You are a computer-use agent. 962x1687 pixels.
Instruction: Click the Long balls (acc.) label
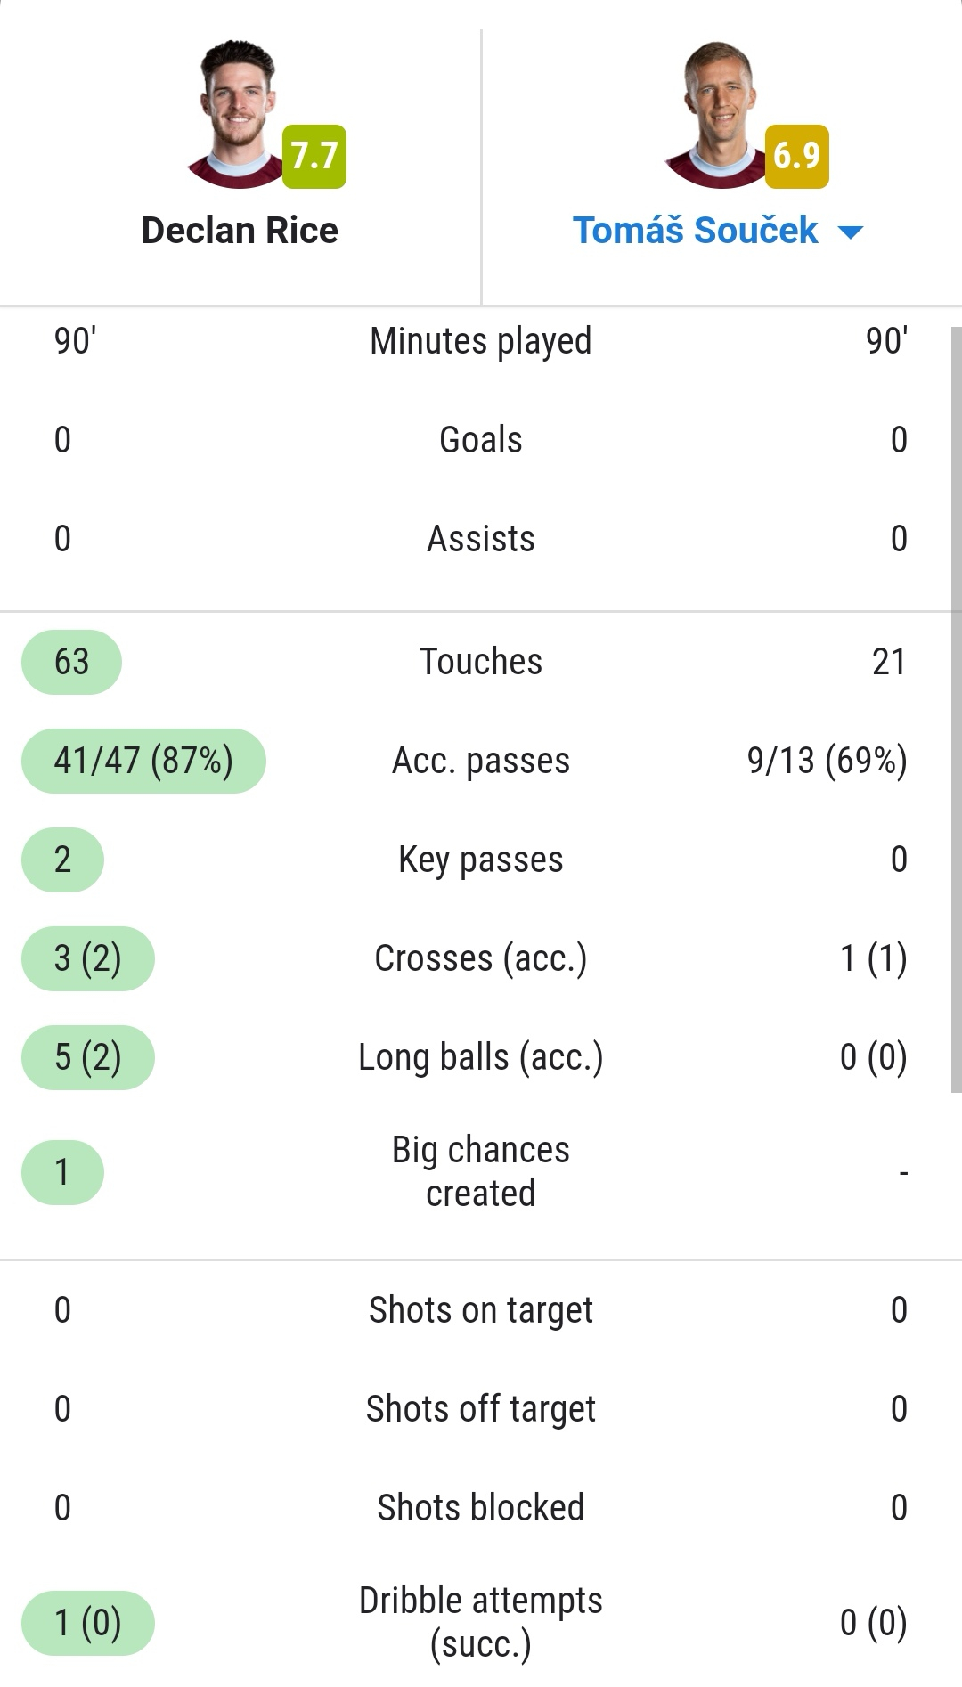coord(481,1057)
